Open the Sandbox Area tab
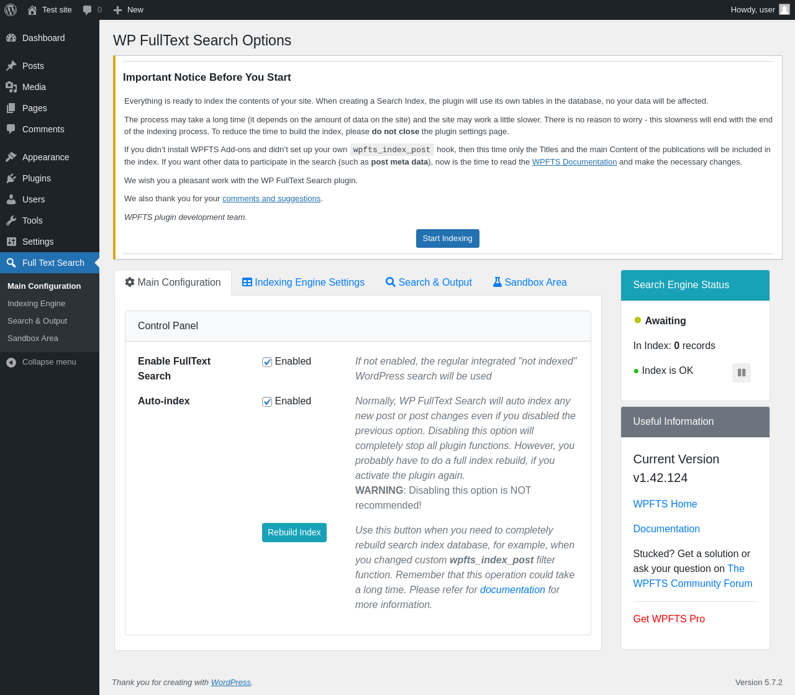Image resolution: width=795 pixels, height=695 pixels. (x=530, y=283)
